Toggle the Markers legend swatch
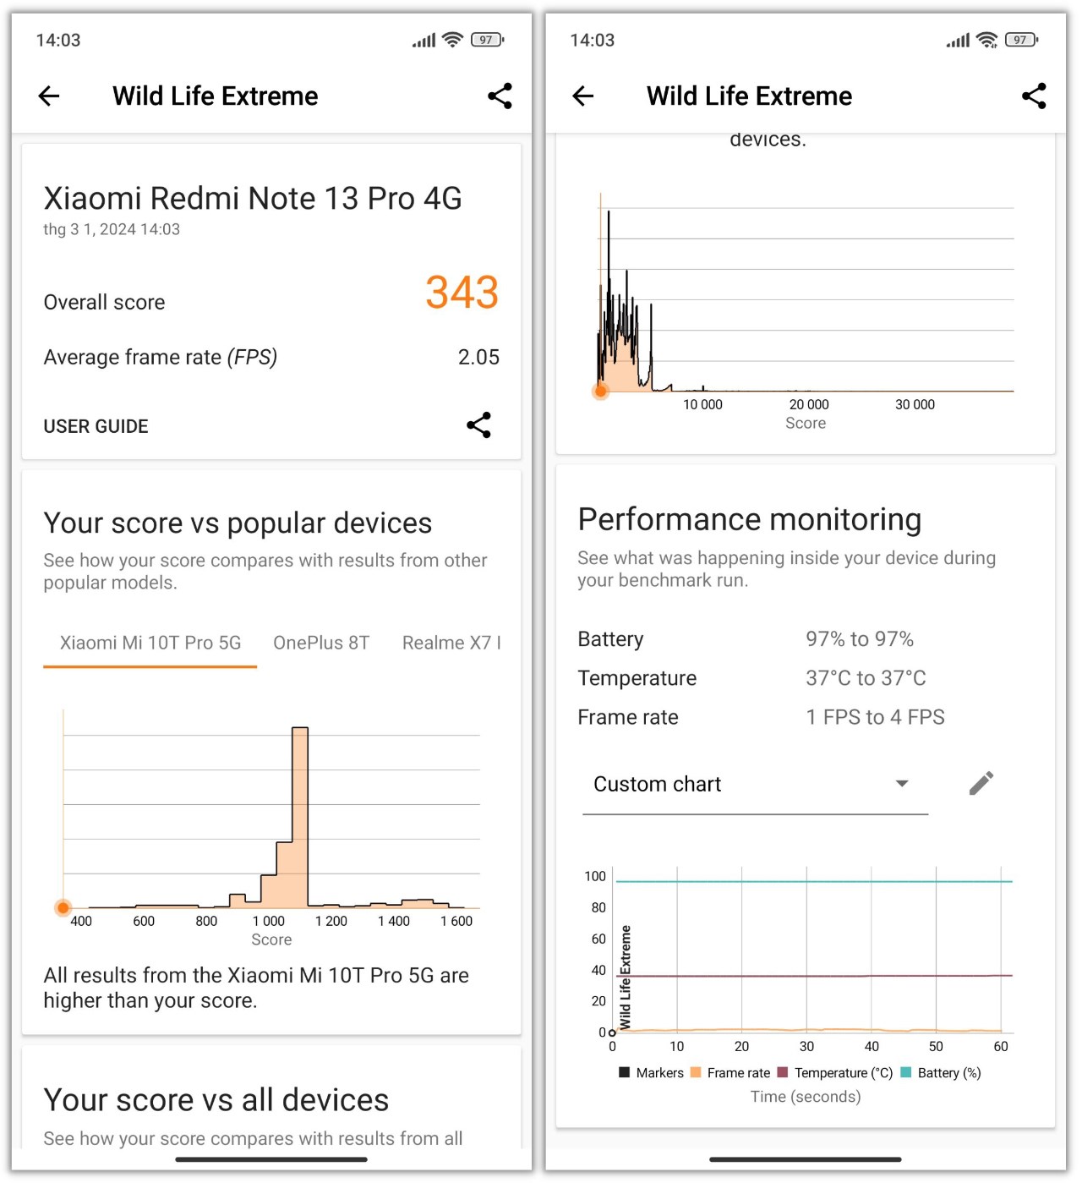Image resolution: width=1082 pixels, height=1183 pixels. pyautogui.click(x=625, y=1072)
